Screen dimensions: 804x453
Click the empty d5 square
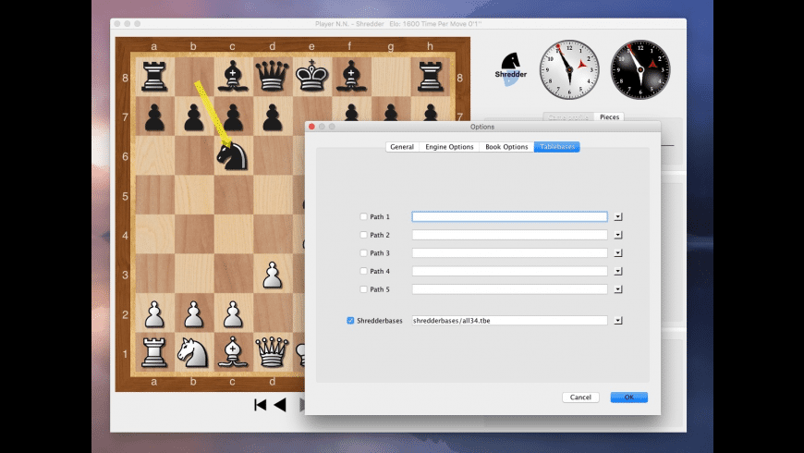tap(273, 195)
